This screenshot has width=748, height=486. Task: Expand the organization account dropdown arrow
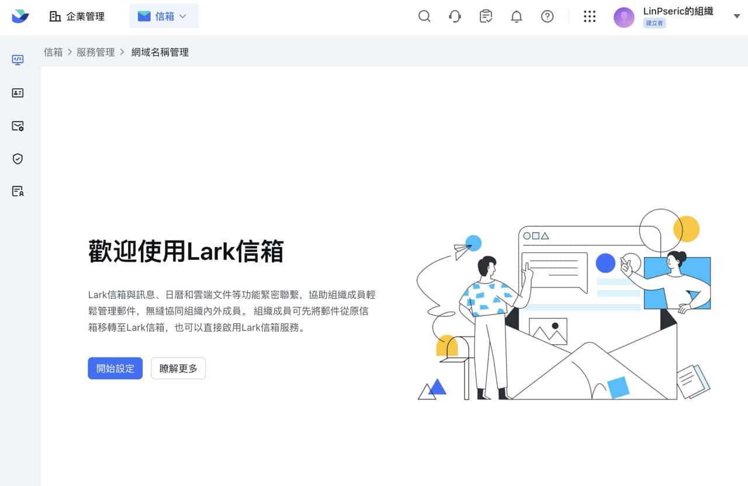click(x=736, y=16)
